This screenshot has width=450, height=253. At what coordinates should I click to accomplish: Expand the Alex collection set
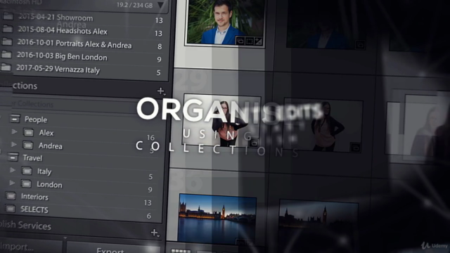pyautogui.click(x=14, y=131)
